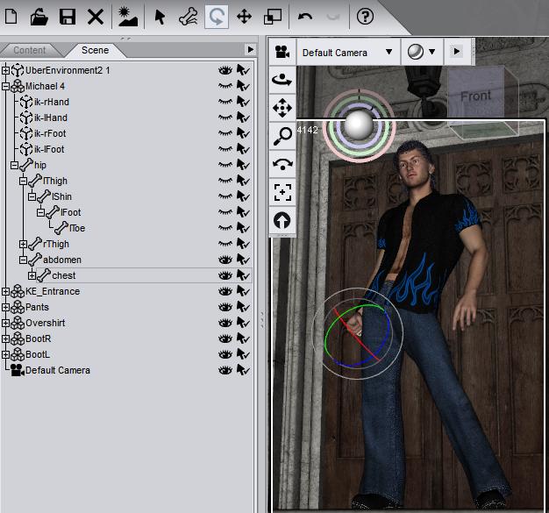This screenshot has height=513, width=549.
Task: Click the Default Camera icon in Scene tree
Action: 18,370
